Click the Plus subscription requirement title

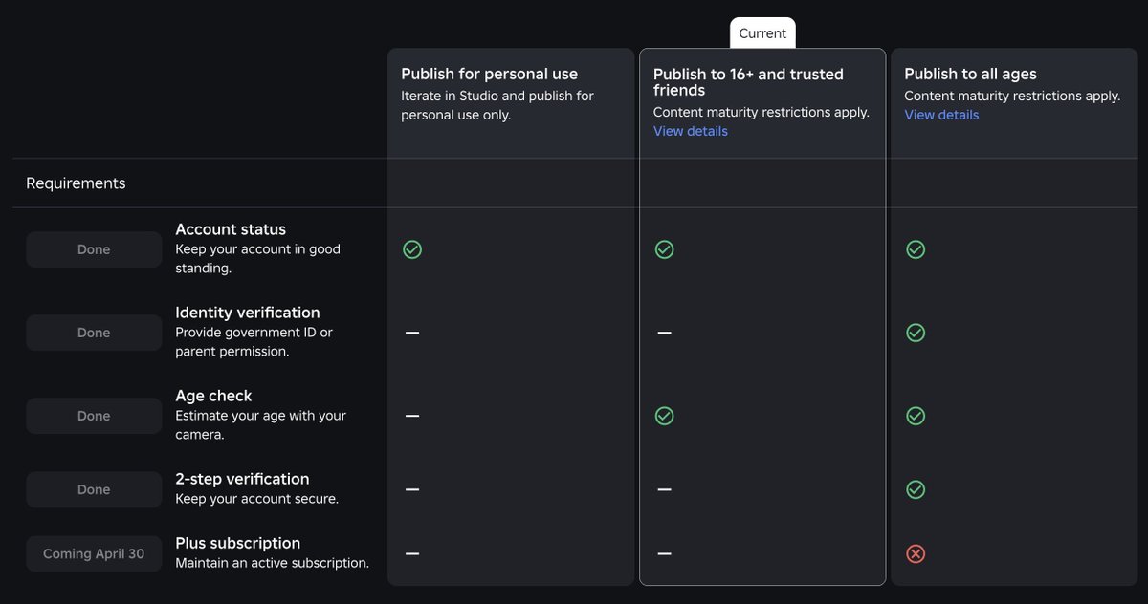(x=237, y=543)
